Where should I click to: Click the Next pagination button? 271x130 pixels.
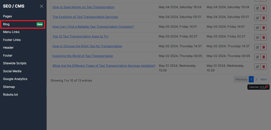click(264, 79)
